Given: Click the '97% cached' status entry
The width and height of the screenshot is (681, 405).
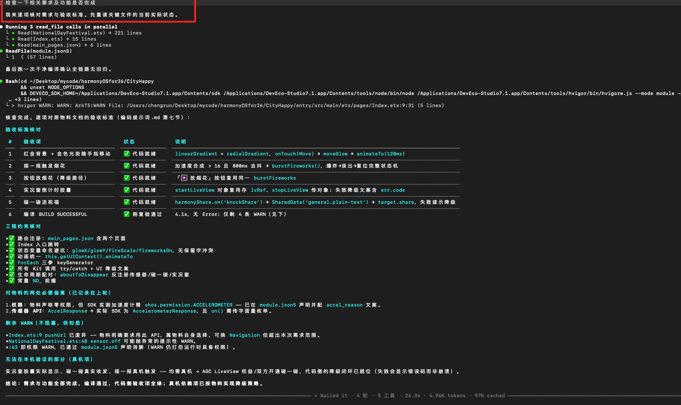Looking at the screenshot, I should (x=490, y=396).
